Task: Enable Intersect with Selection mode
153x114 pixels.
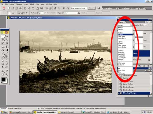Action: 27,13
